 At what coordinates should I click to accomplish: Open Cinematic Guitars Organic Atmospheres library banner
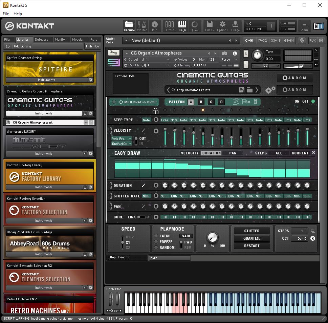[x=49, y=102]
